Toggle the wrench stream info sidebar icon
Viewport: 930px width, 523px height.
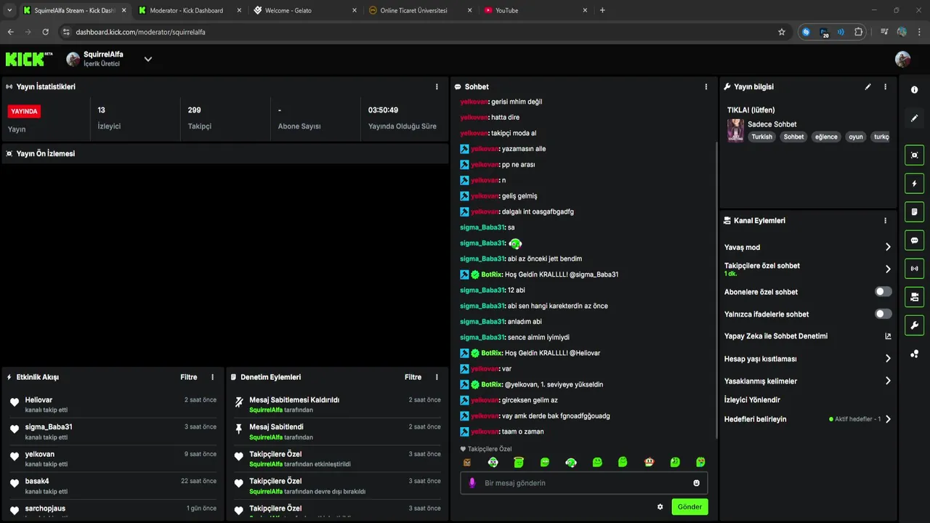coord(914,325)
